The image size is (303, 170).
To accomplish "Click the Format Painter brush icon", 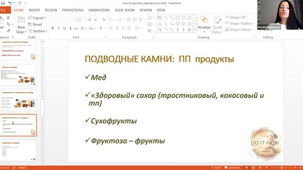I will point(9,31).
